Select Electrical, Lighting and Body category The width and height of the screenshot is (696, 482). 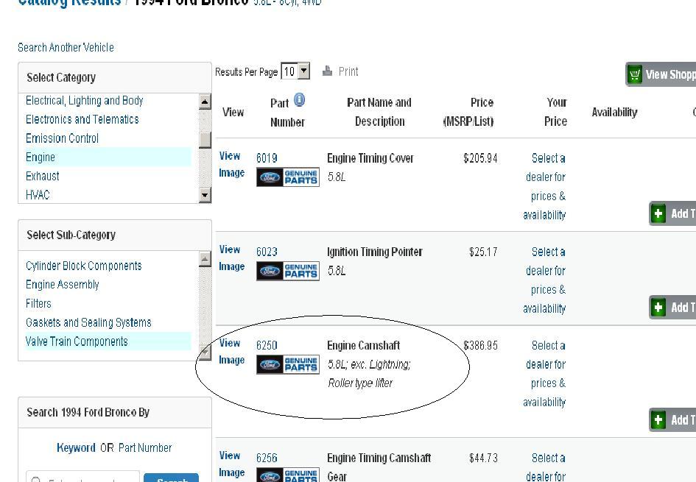pyautogui.click(x=85, y=101)
